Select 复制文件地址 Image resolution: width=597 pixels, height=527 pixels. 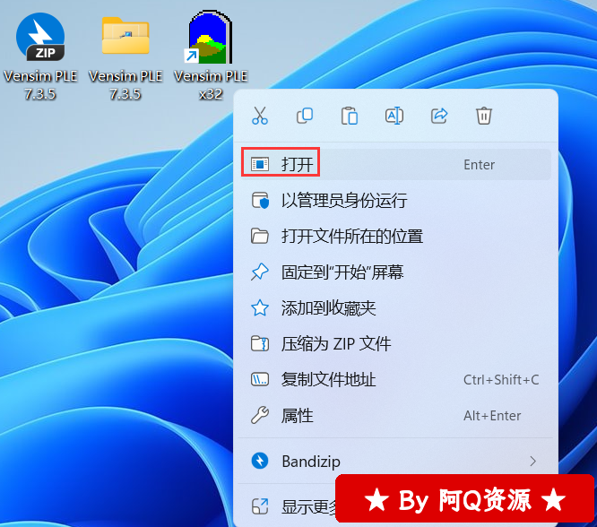tap(396, 380)
